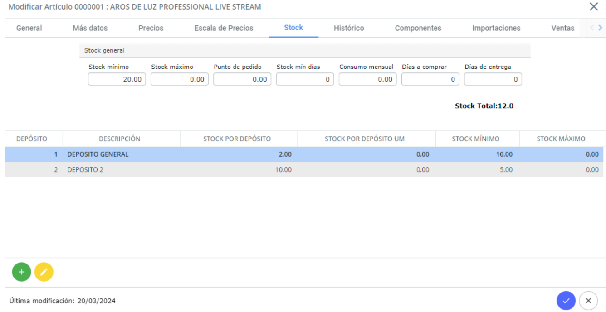Click the Días a comprar input
This screenshot has height=312, width=606.
click(430, 79)
